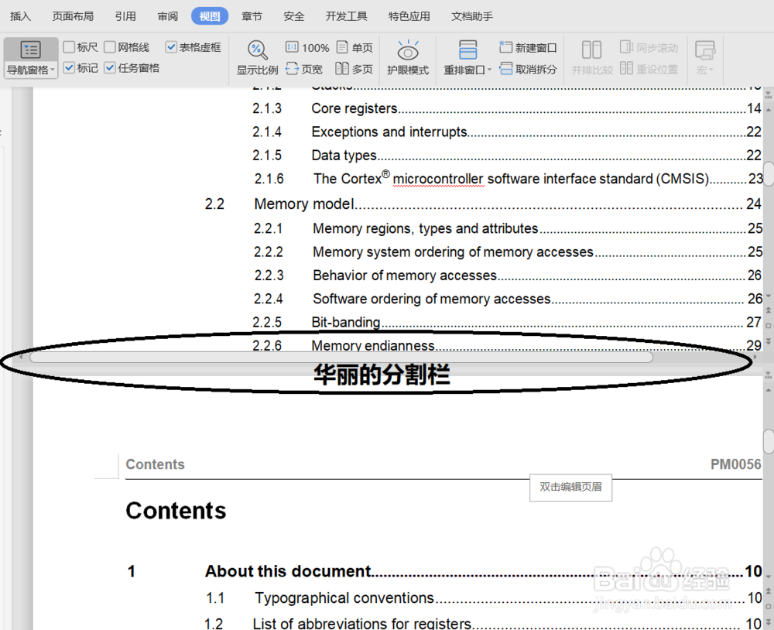Select the 视图 view tab
774x630 pixels.
[x=210, y=16]
